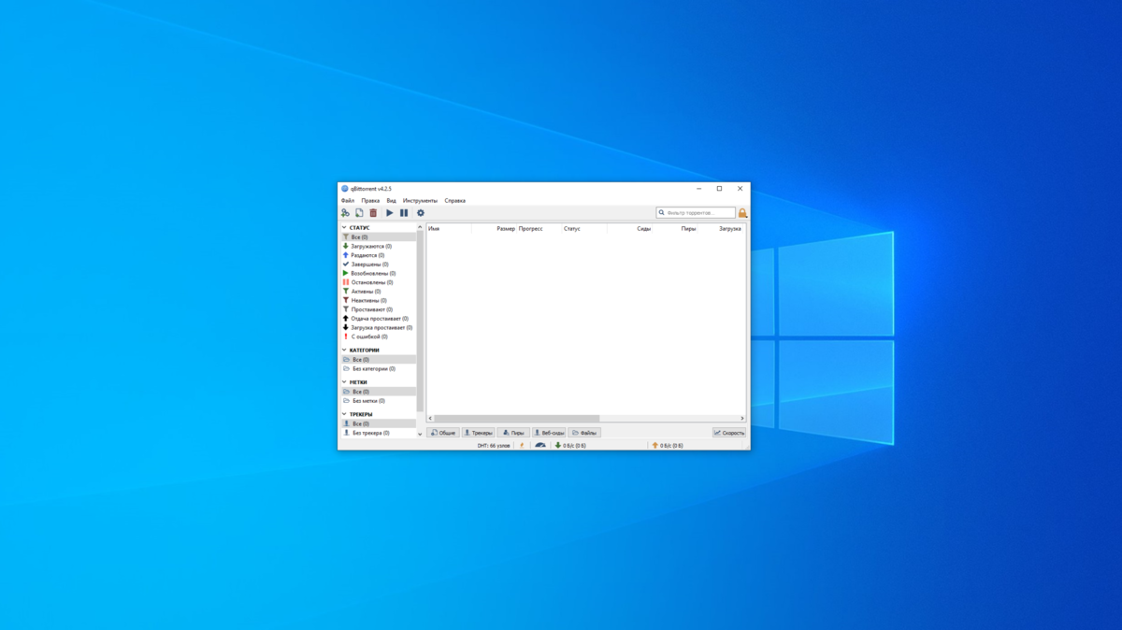
Task: Click the qBittorrent logo in the title bar
Action: (x=345, y=189)
